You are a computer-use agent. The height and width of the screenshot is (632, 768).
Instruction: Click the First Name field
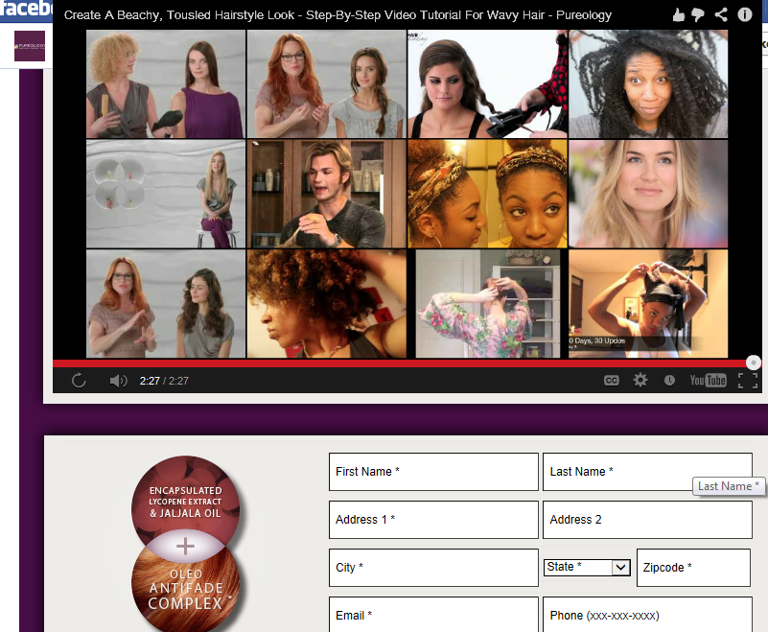pos(433,472)
